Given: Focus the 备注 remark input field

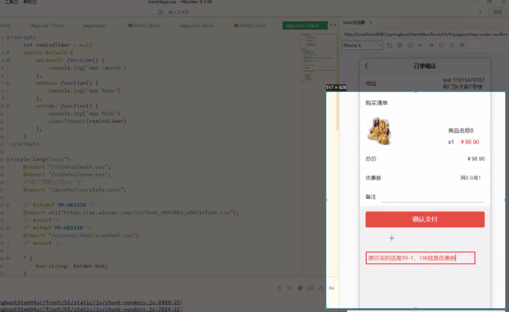Looking at the screenshot, I should 433,197.
